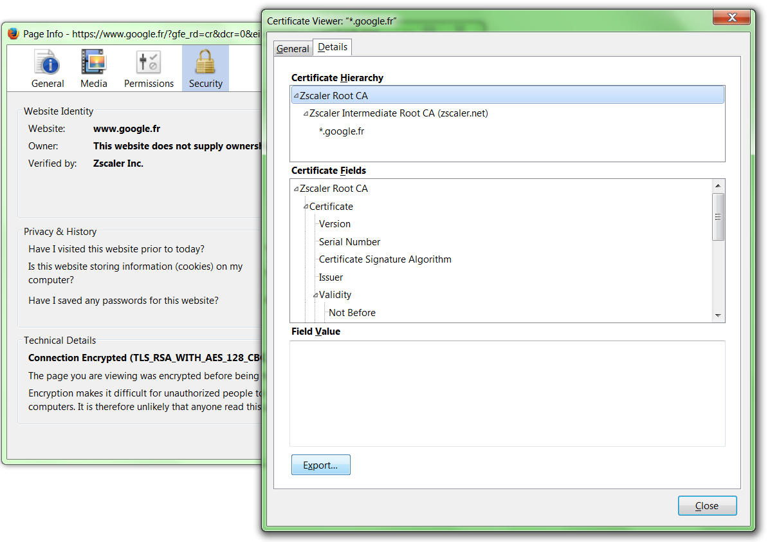Click inside the Field Value text area
The image size is (770, 542).
point(508,393)
